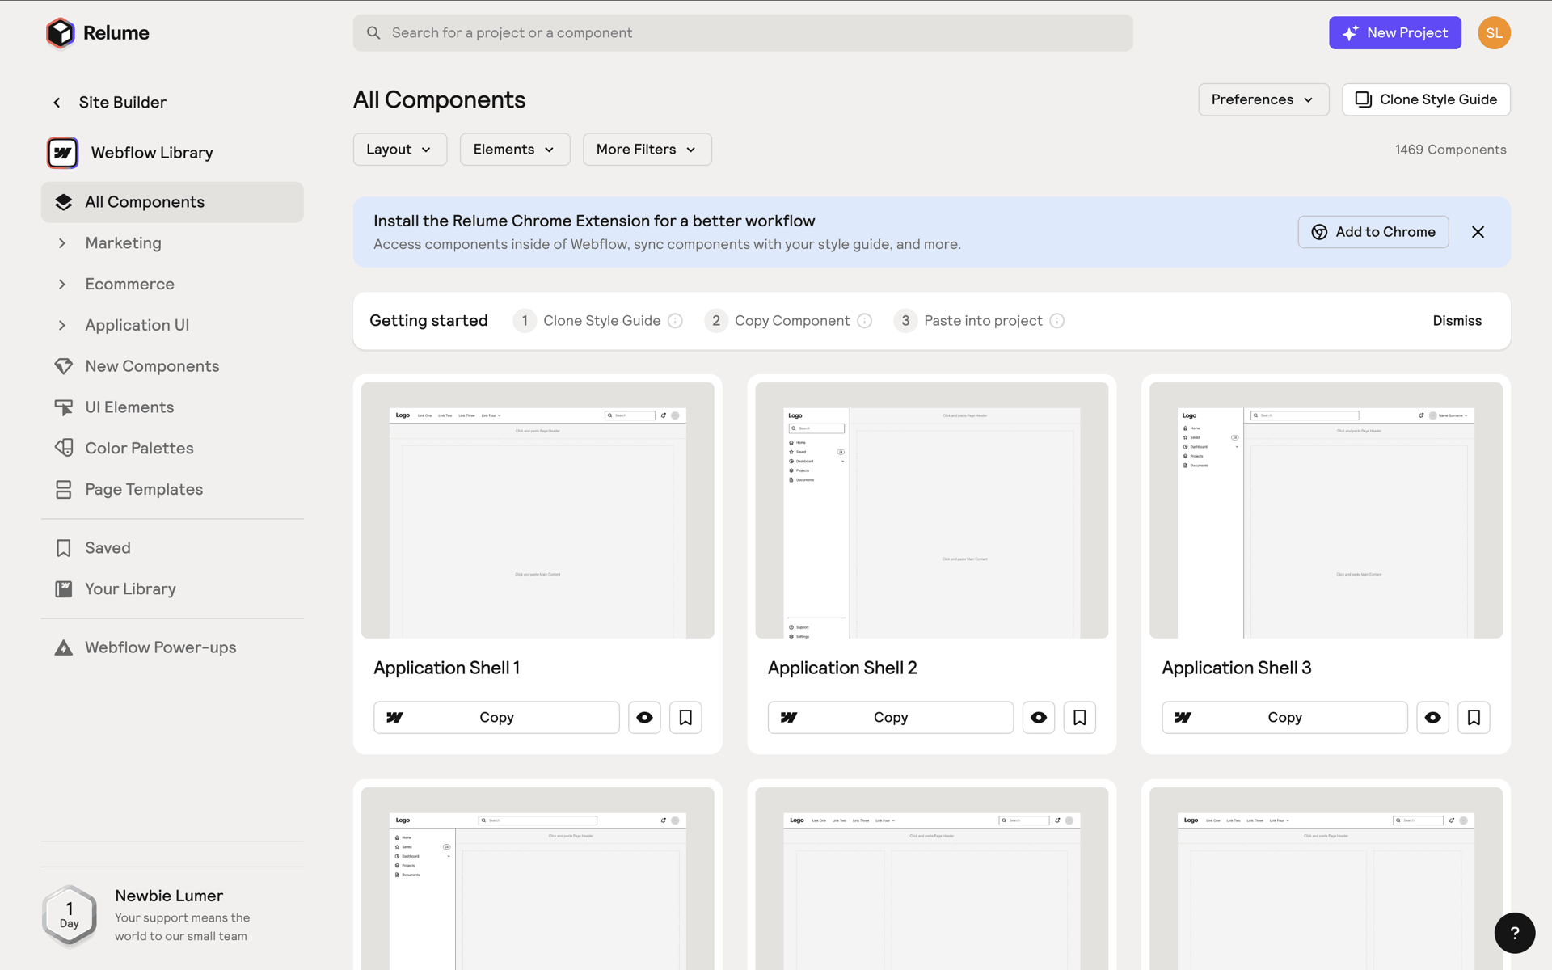Viewport: 1552px width, 970px height.
Task: Bookmark Application Shell 2
Action: tap(1079, 718)
